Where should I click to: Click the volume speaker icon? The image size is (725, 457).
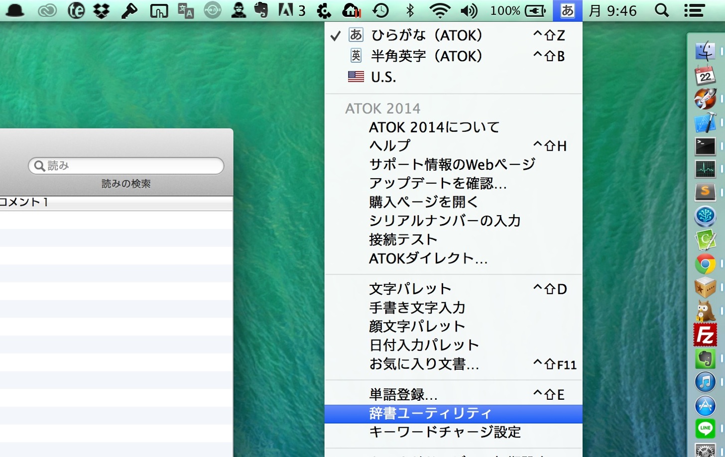[469, 10]
